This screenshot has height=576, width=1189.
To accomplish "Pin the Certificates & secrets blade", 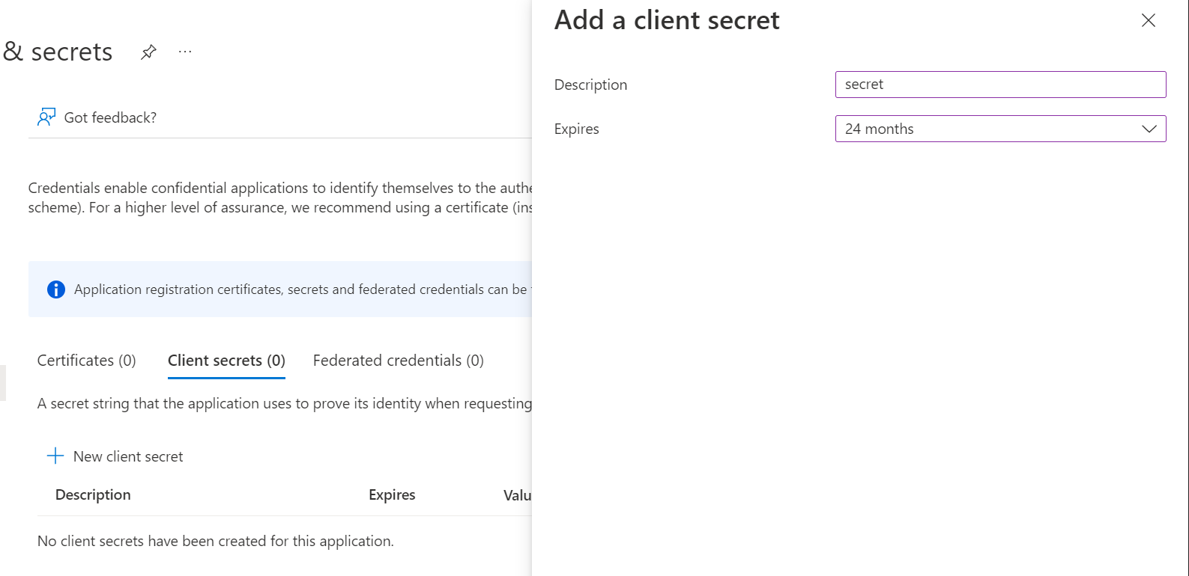I will pyautogui.click(x=148, y=52).
